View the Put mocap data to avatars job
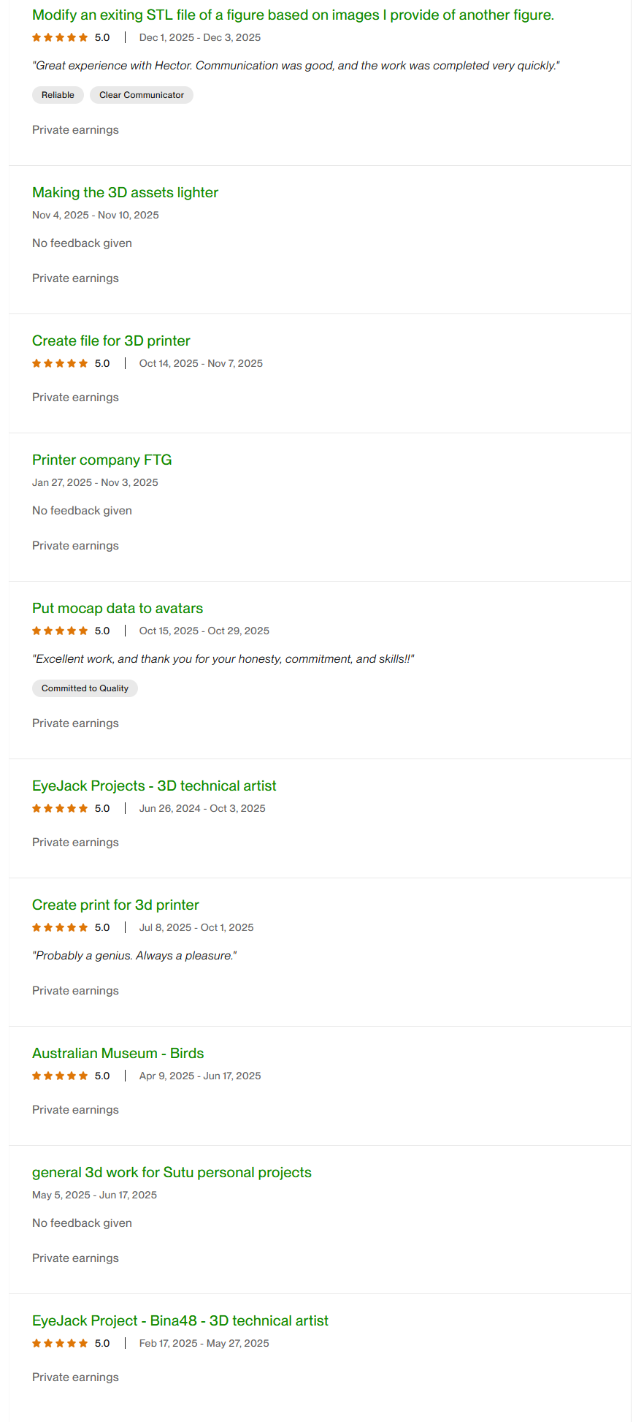Viewport: 633px width, 1422px height. [118, 609]
